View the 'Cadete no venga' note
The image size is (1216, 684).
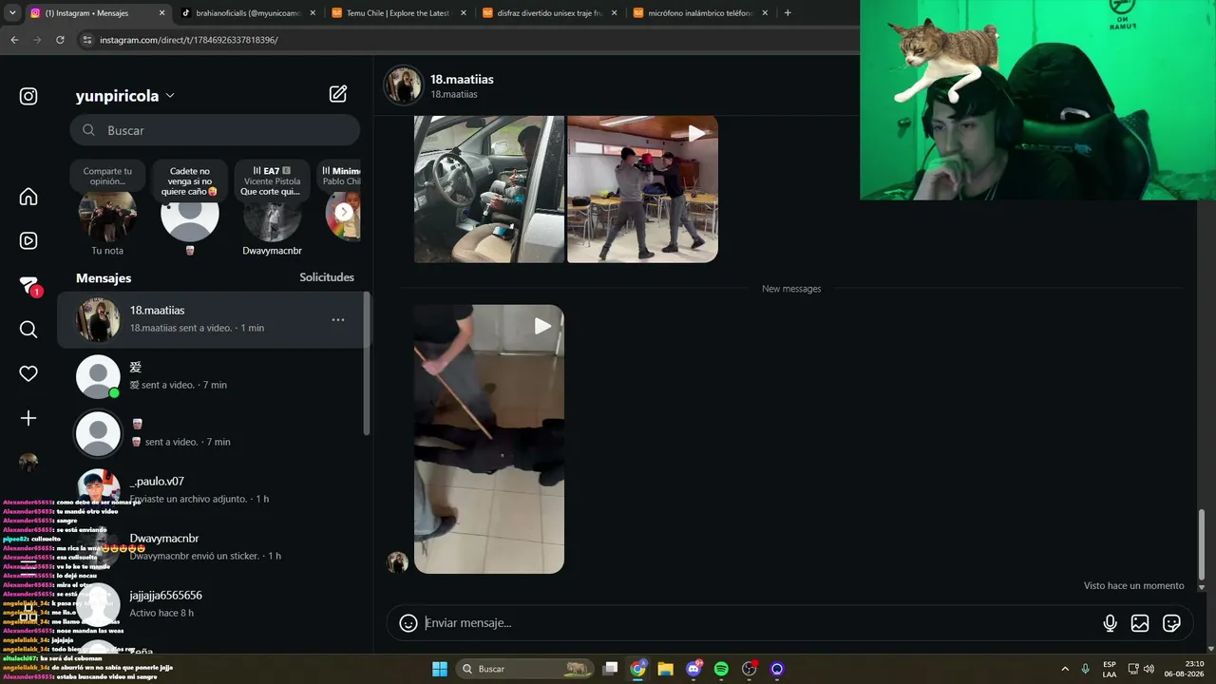point(189,181)
